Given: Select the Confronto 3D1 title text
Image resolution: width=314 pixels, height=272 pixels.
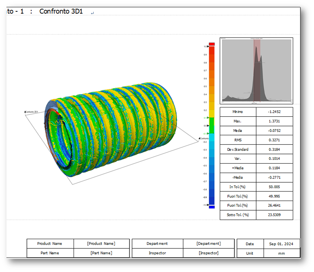Looking at the screenshot, I should click(61, 12).
